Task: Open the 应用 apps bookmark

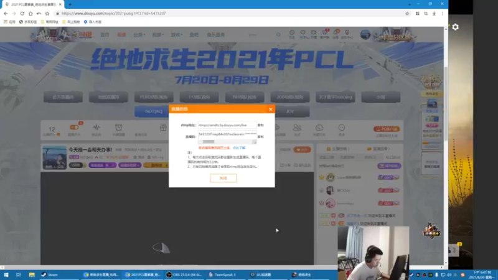Action: (x=9, y=22)
